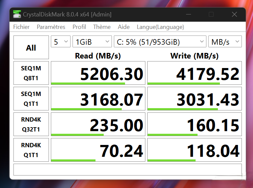Screen dimensions: 253x188
Task: Open the Thème menu
Action: [102, 27]
